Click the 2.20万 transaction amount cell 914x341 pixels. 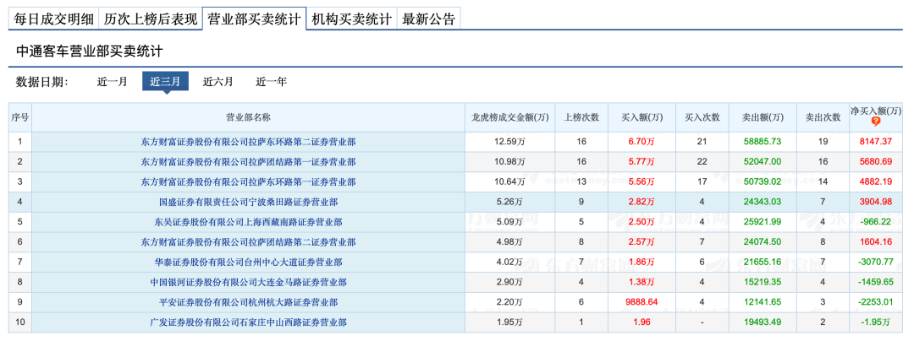[x=509, y=302]
